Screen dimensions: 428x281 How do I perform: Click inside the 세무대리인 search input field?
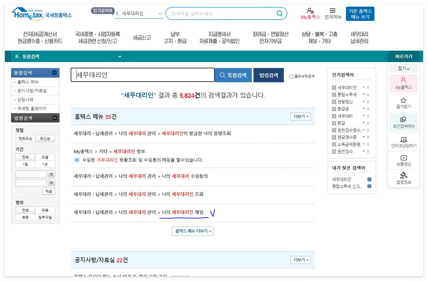(x=143, y=75)
